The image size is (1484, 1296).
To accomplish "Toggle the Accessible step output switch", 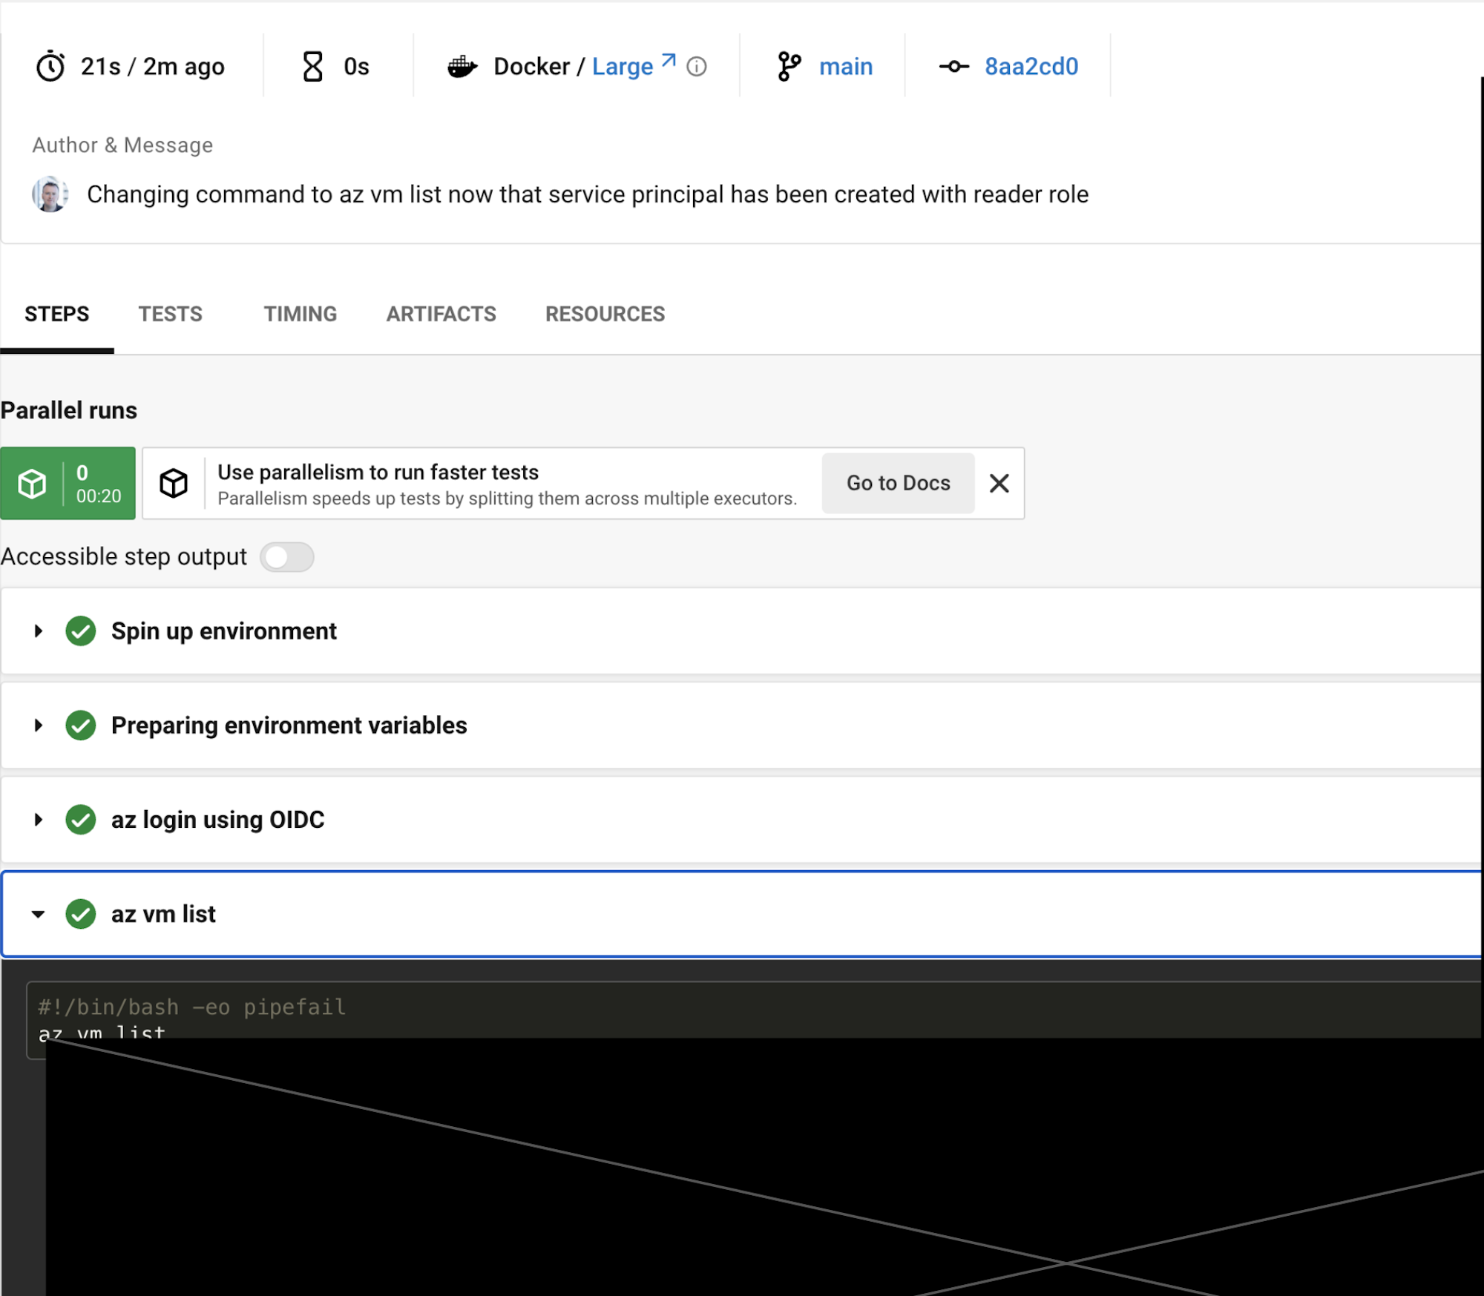I will 287,557.
